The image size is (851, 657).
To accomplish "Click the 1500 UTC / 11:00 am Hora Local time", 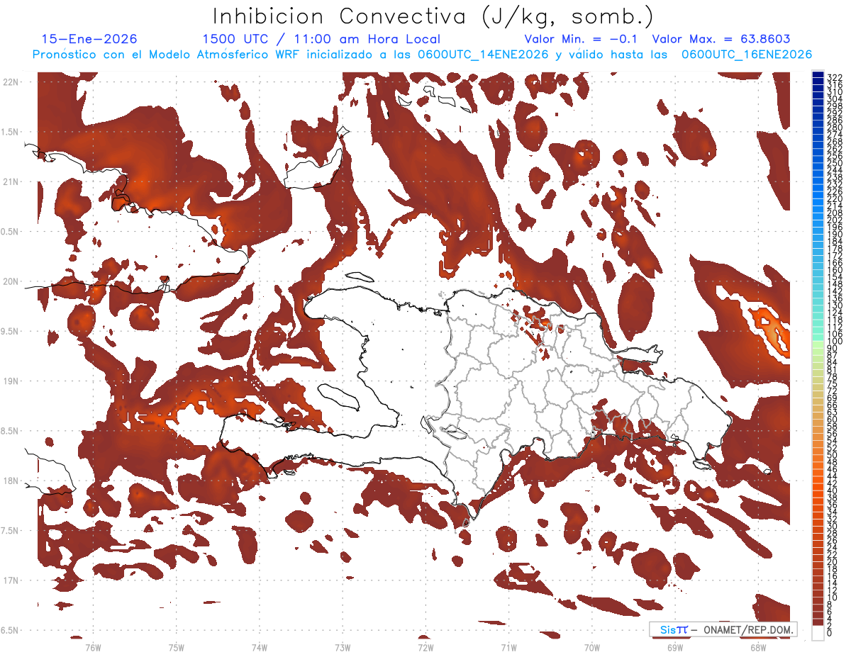I will point(321,39).
